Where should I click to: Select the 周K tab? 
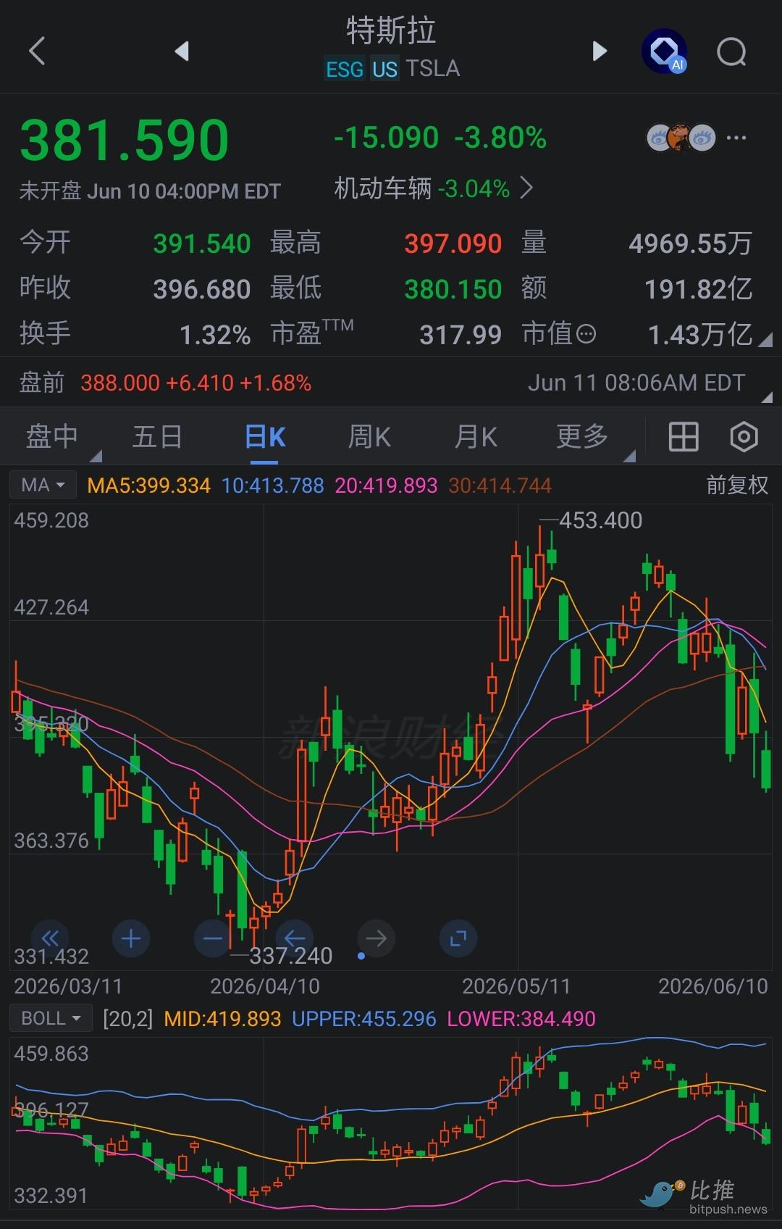point(369,437)
